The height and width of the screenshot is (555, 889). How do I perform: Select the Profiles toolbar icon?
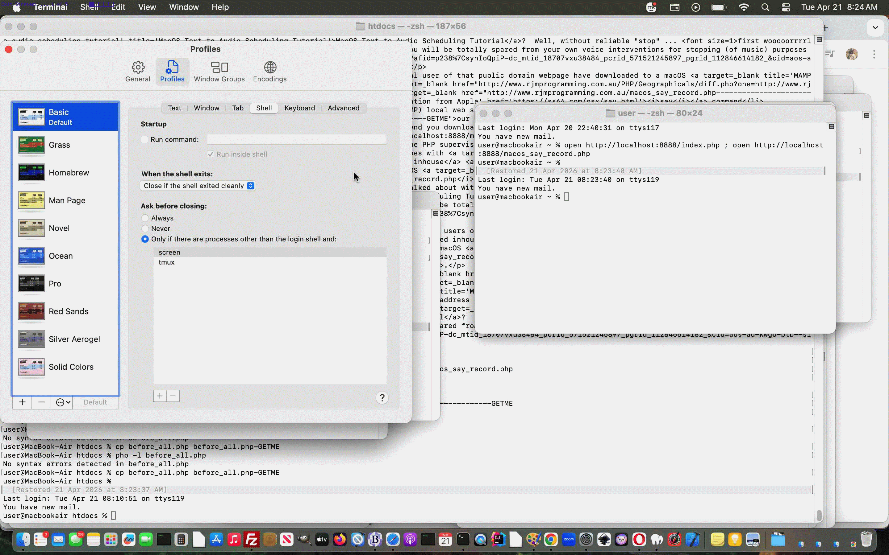(172, 71)
